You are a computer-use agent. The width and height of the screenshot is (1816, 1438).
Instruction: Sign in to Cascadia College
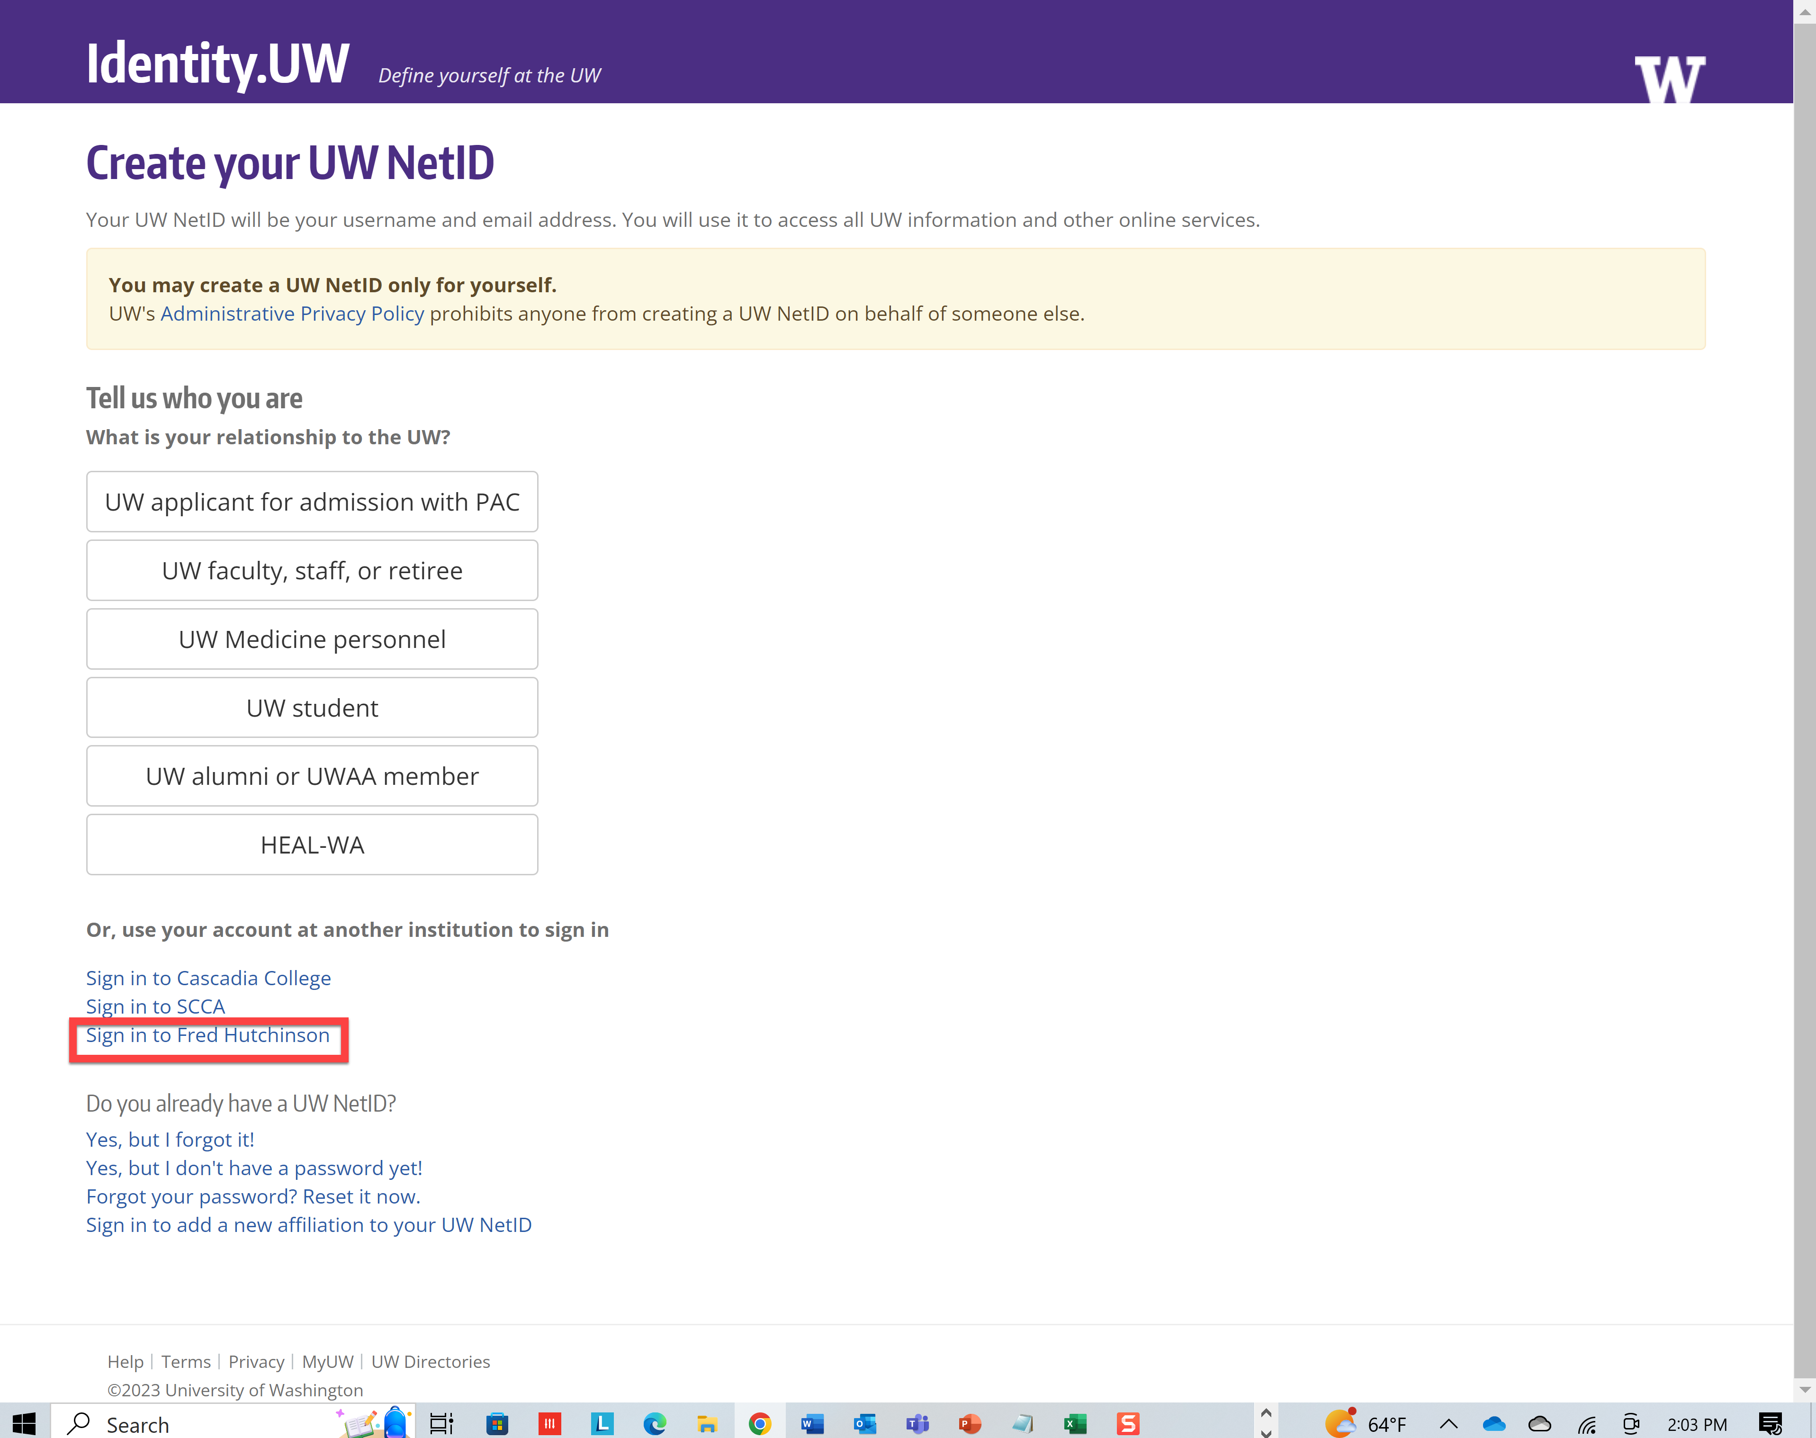point(208,978)
